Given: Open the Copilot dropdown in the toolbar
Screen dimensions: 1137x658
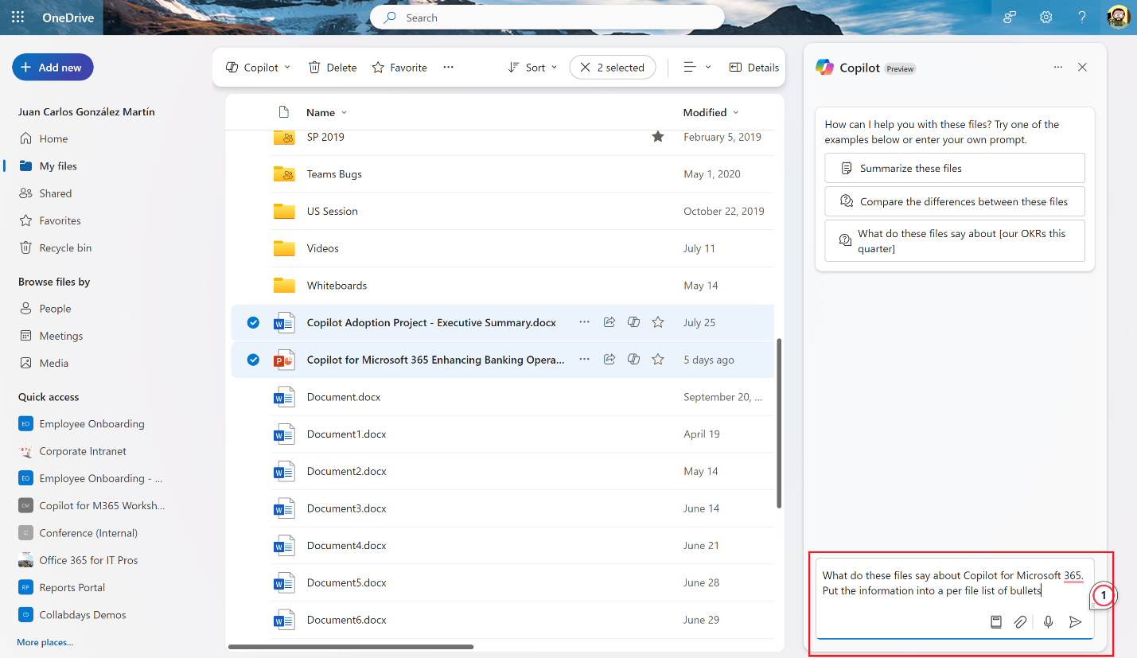Looking at the screenshot, I should pyautogui.click(x=257, y=67).
